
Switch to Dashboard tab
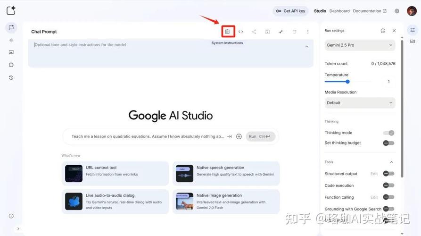point(339,11)
